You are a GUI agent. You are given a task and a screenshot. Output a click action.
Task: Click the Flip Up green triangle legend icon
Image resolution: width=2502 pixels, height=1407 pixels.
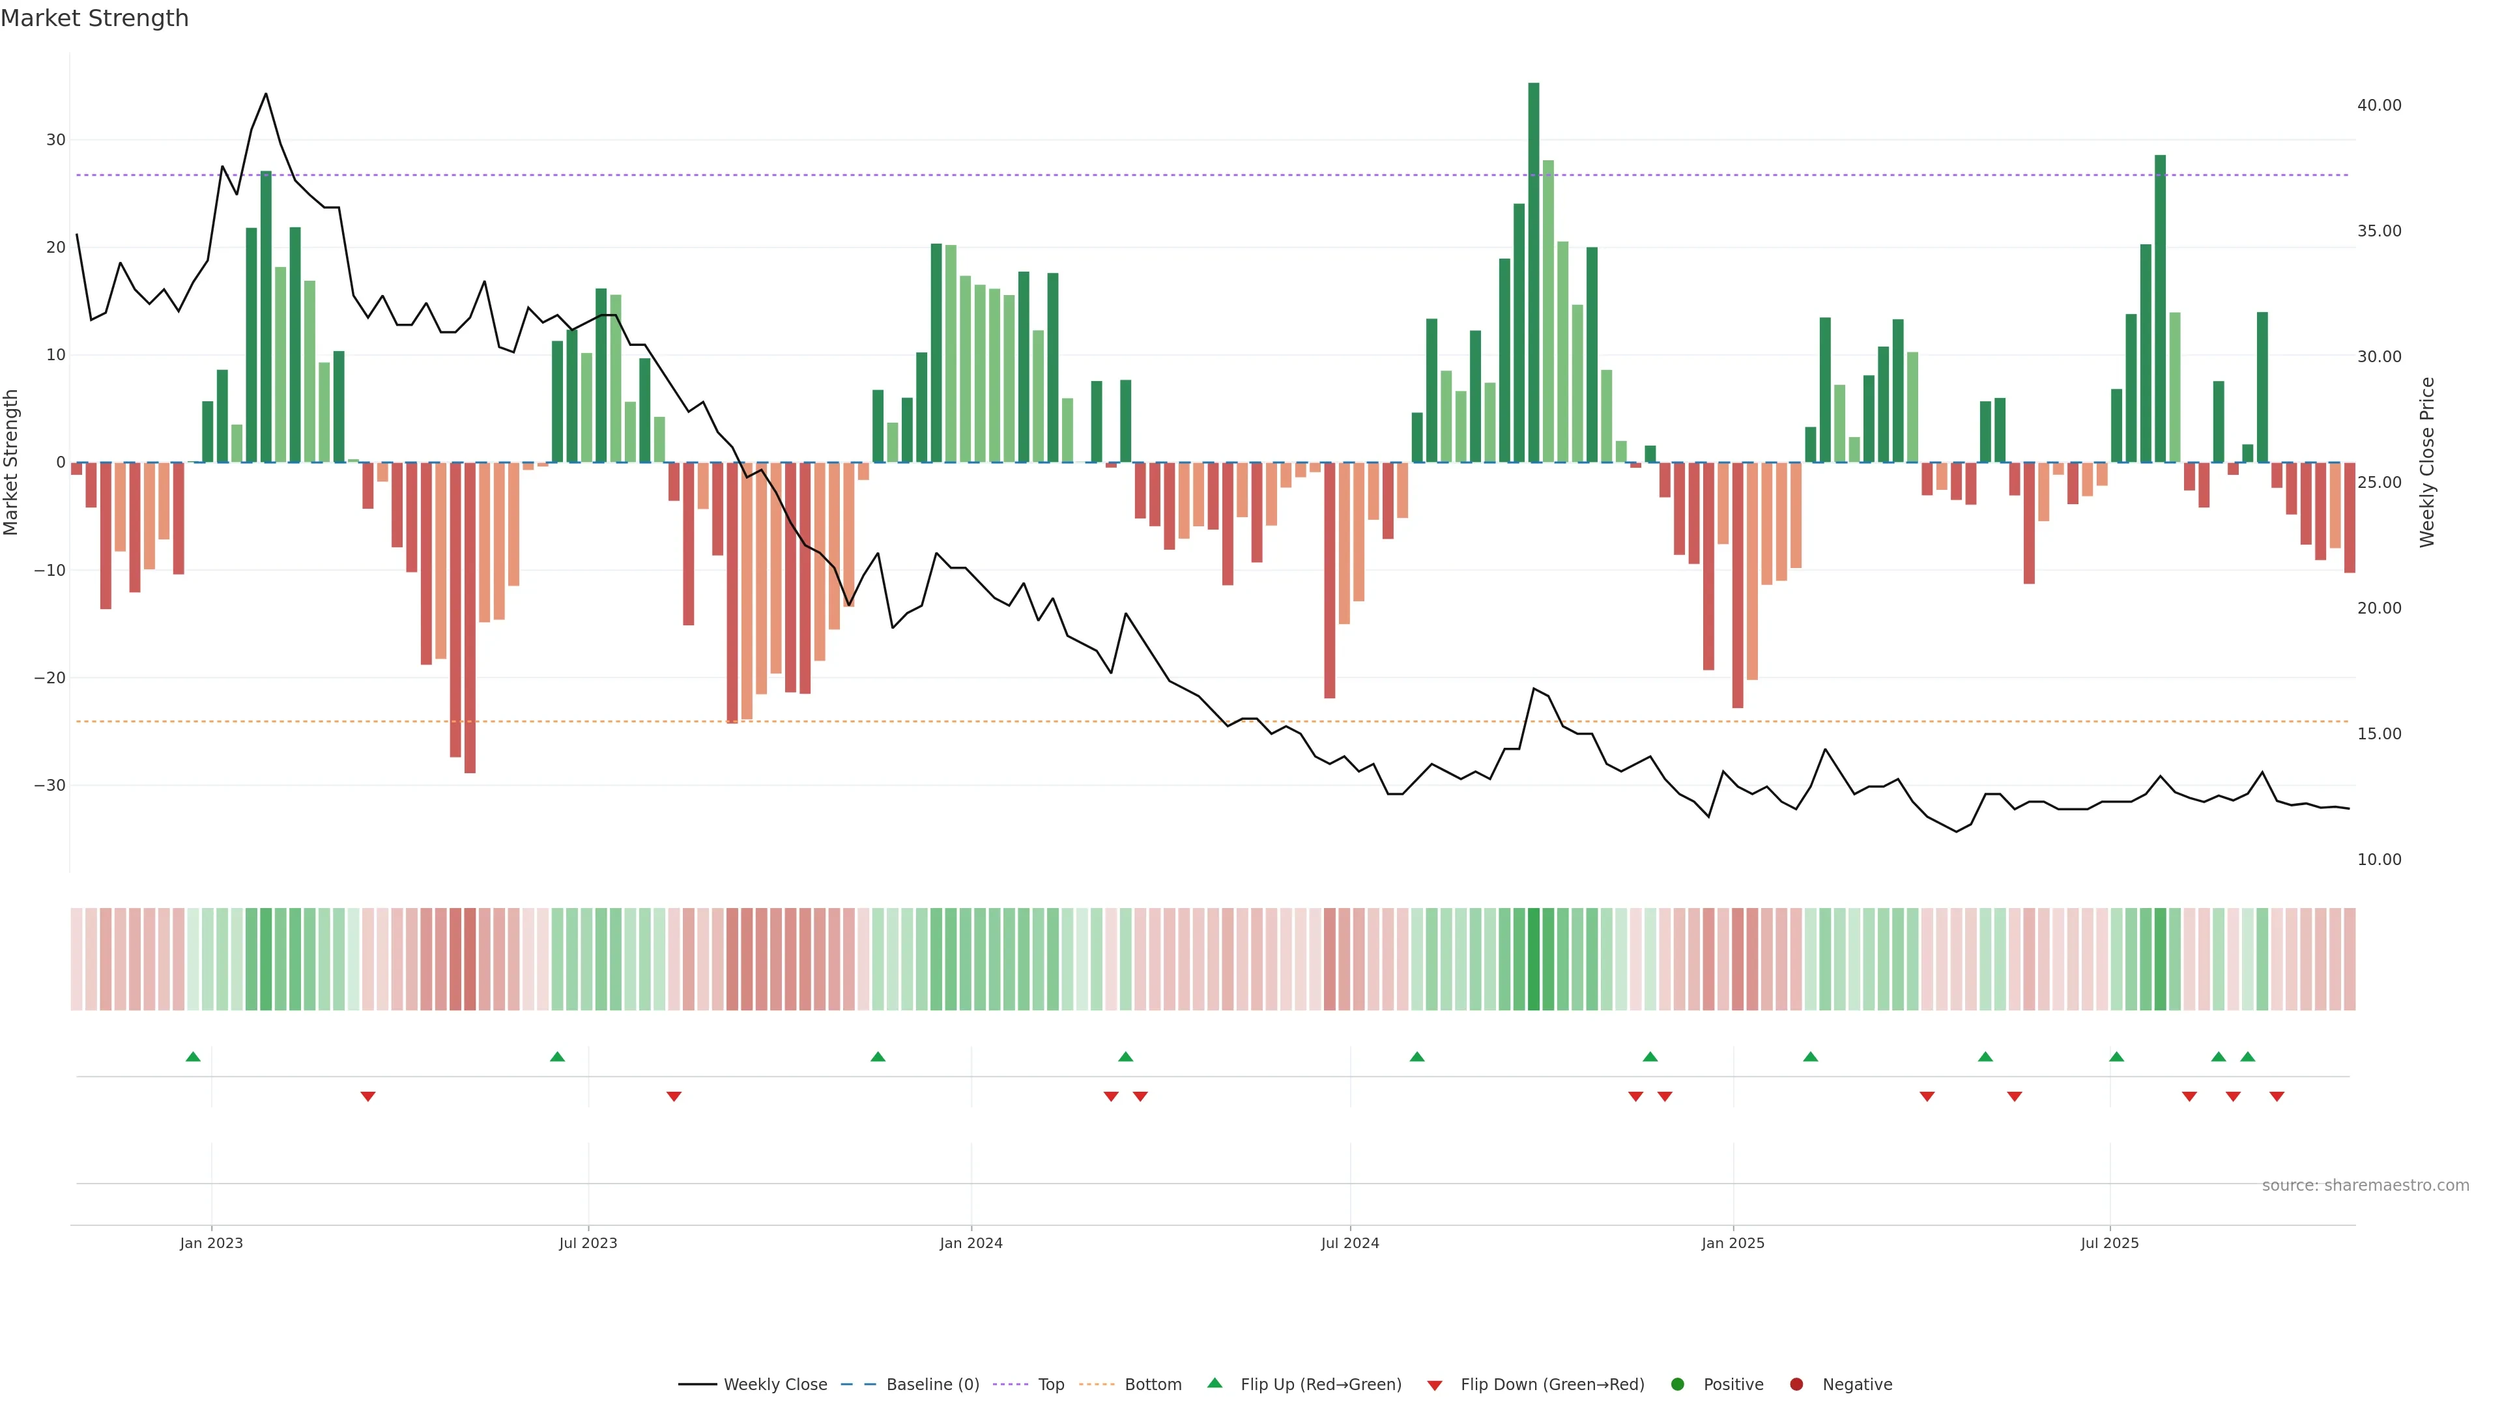click(1214, 1384)
